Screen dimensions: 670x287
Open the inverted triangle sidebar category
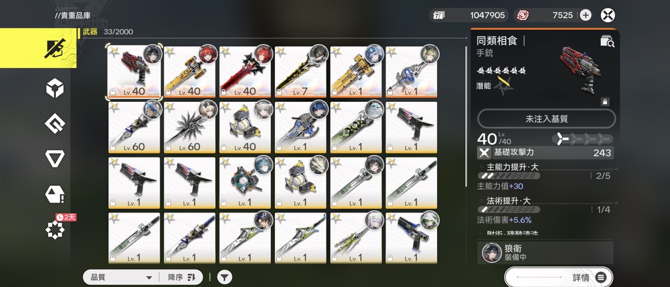tap(55, 159)
